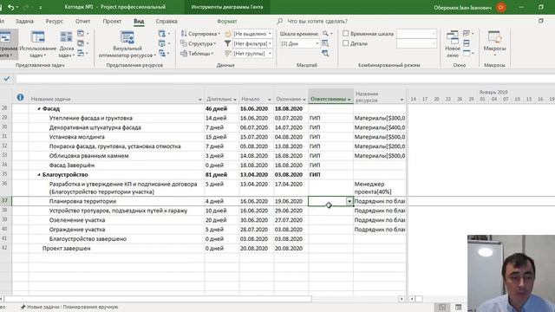Click the Сортировка sort button
555x312 pixels.
(x=200, y=34)
